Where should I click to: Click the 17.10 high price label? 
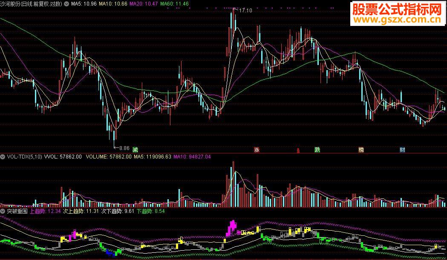[x=245, y=11]
